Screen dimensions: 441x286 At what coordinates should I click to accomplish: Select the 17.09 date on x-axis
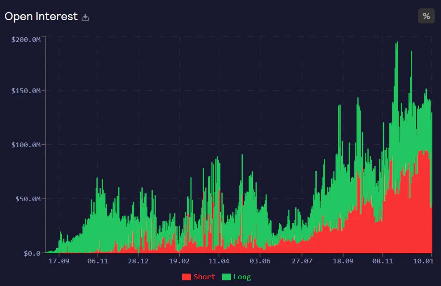59,261
